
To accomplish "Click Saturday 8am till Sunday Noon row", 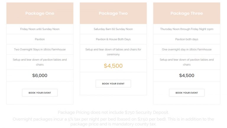I will [113, 29].
